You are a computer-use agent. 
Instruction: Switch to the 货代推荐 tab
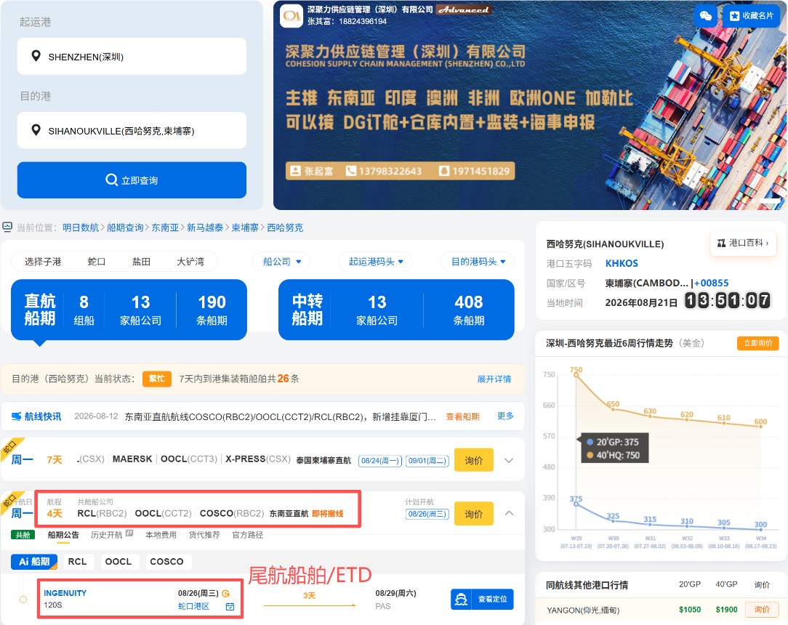[204, 535]
